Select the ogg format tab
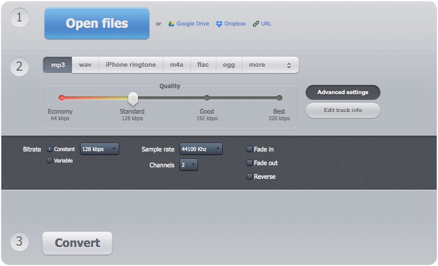This screenshot has height=266, width=438. [229, 65]
